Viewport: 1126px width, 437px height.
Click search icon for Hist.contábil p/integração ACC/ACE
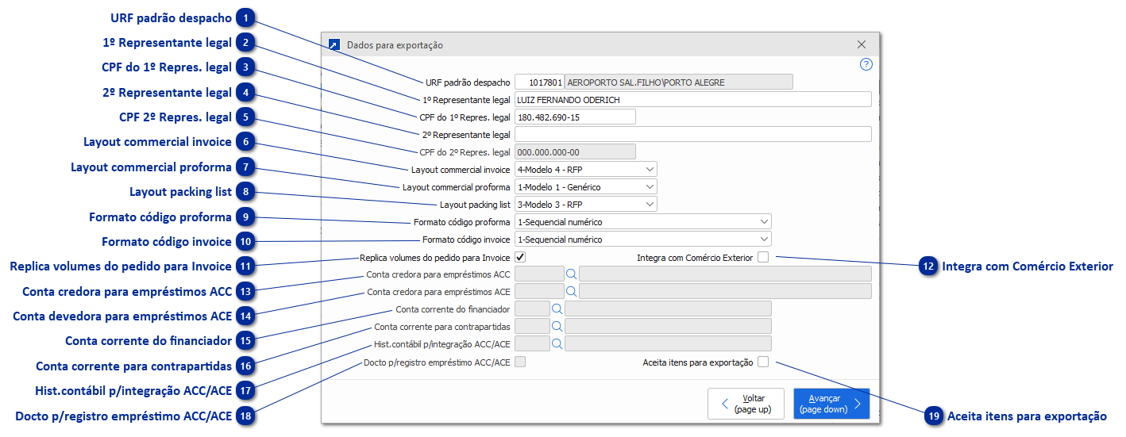[557, 343]
